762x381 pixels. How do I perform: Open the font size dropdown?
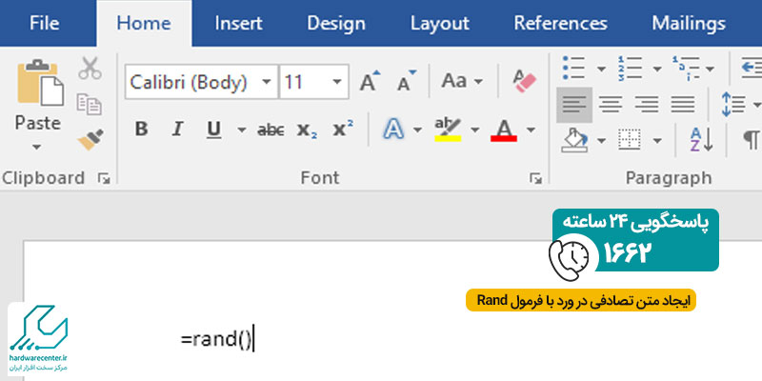coord(337,82)
